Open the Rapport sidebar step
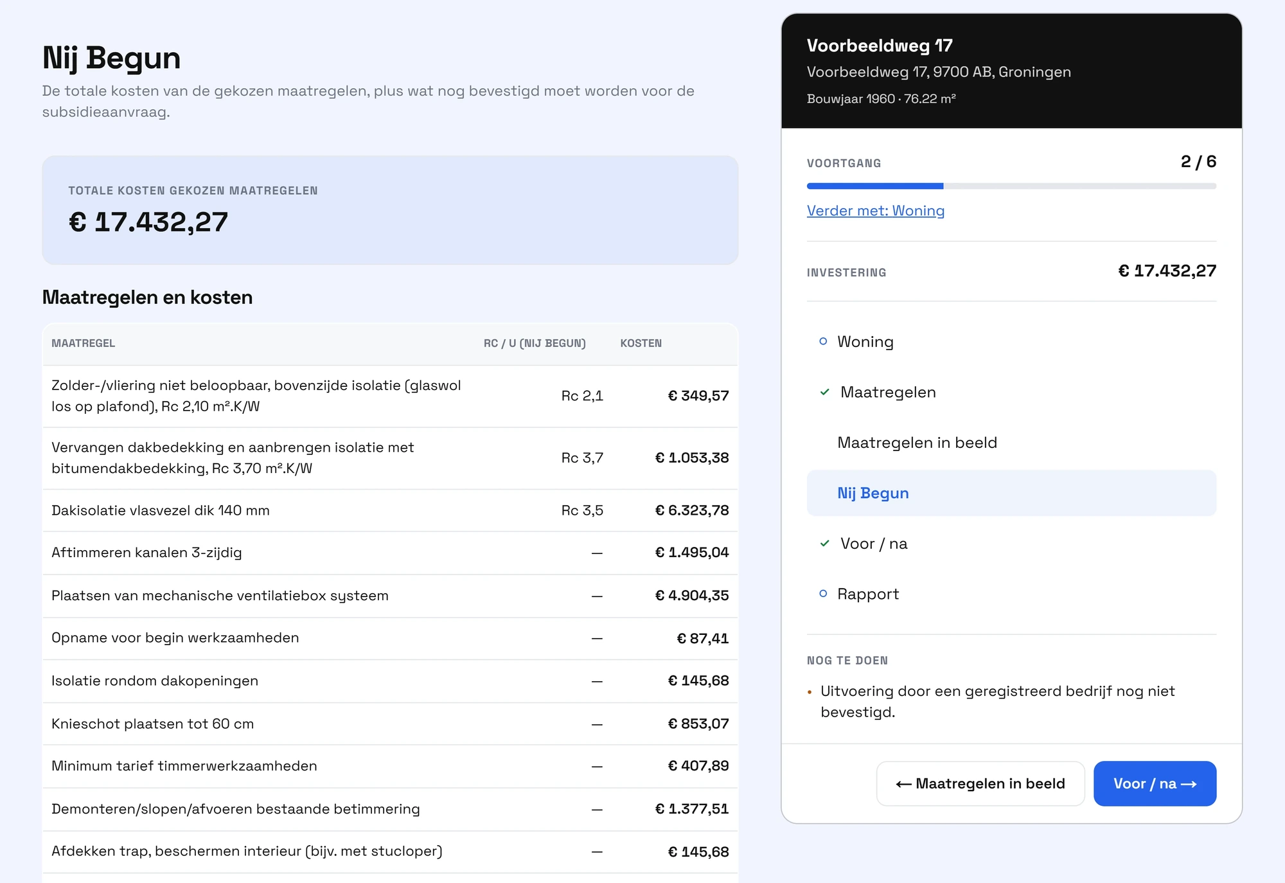This screenshot has height=883, width=1285. [x=1011, y=594]
